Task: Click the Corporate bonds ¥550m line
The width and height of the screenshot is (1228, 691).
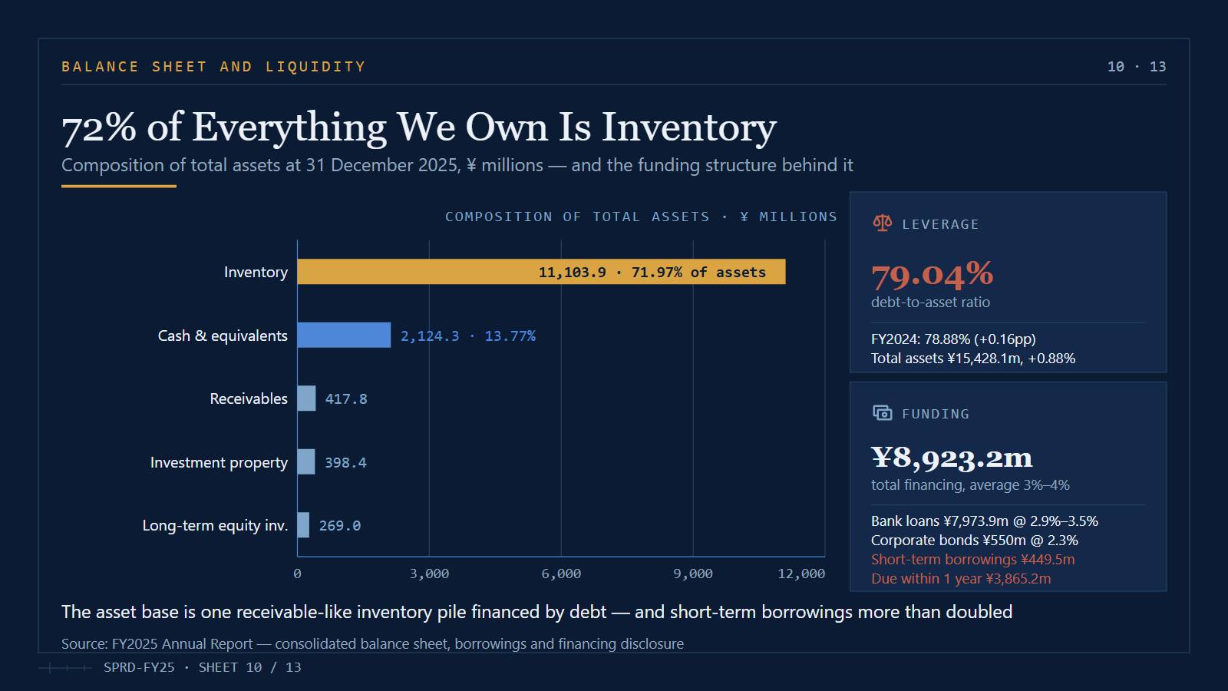Action: [x=975, y=541]
